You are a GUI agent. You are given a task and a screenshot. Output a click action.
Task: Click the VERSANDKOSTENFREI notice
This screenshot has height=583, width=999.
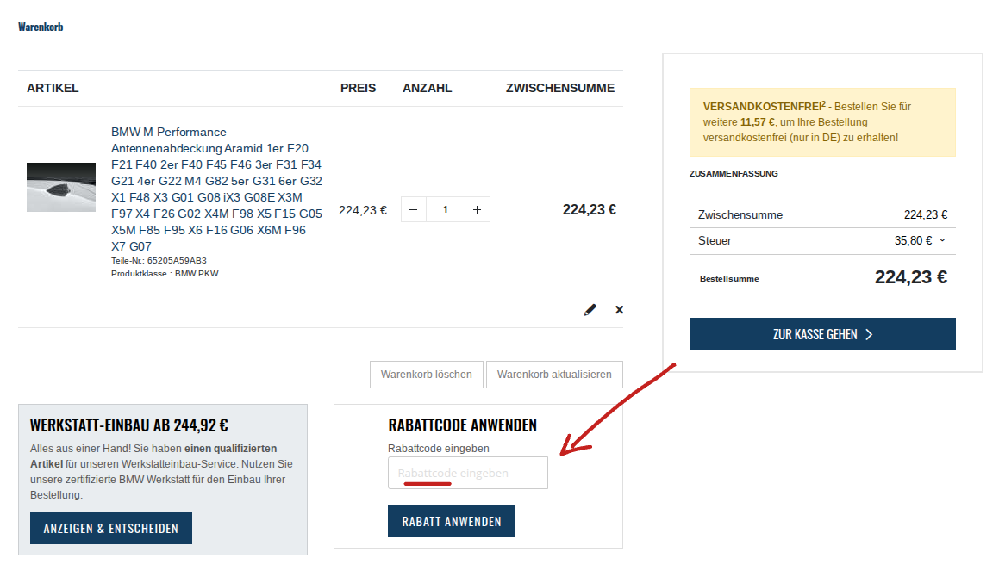tap(822, 122)
